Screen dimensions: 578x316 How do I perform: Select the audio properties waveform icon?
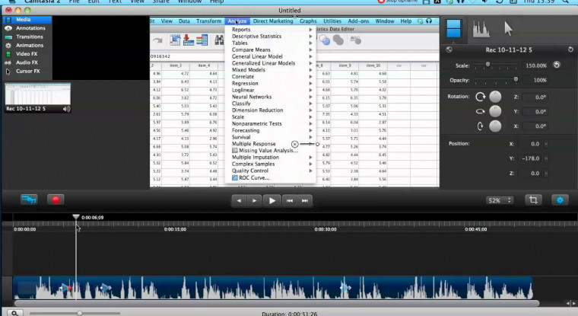(x=481, y=29)
